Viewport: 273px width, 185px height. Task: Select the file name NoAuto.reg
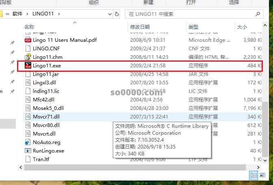tap(47, 142)
